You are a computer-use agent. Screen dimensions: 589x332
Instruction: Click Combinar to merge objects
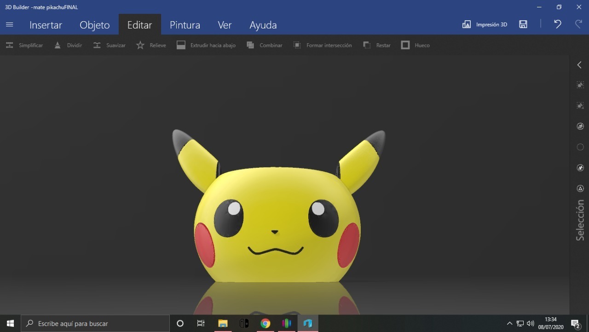point(265,45)
